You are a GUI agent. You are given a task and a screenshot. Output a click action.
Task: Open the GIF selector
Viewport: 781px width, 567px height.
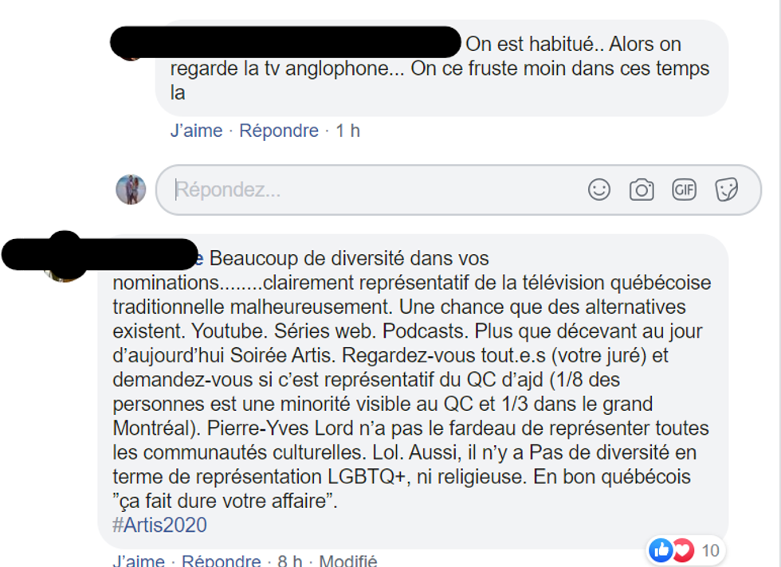(x=684, y=190)
